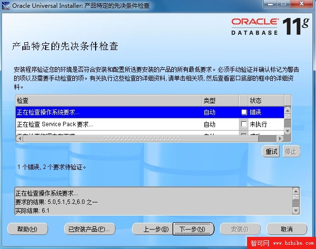Image resolution: width=316 pixels, height=249 pixels.
Task: Open help with the 帮助(H) button
Action: click(28, 229)
